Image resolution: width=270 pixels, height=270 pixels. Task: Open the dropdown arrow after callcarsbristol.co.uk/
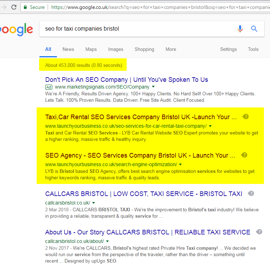pos(94,203)
